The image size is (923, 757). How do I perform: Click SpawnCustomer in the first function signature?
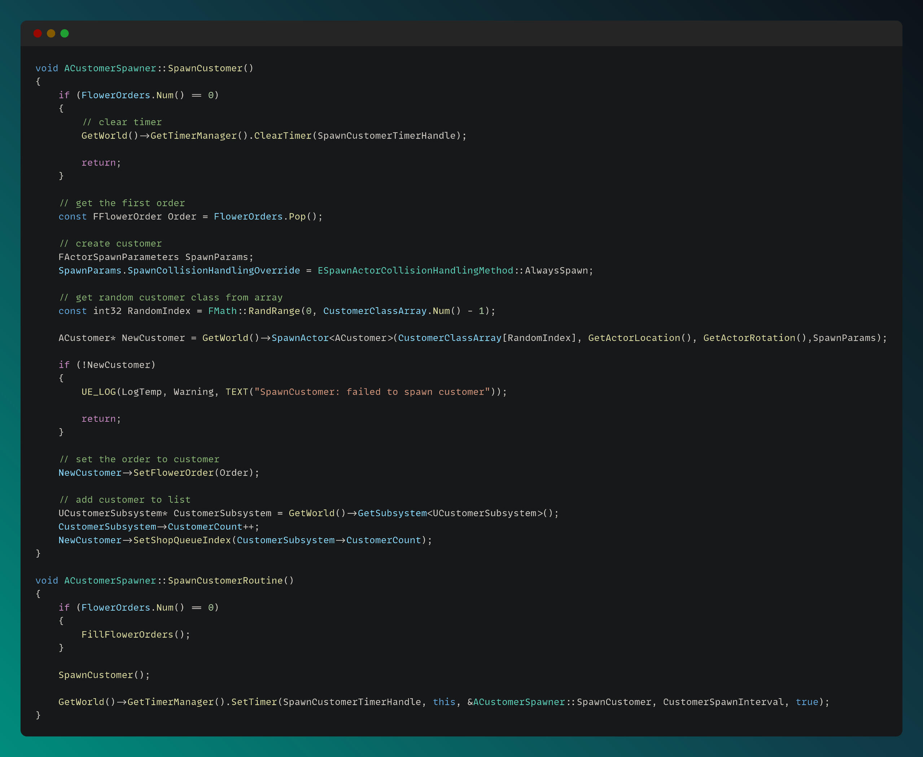coord(205,69)
